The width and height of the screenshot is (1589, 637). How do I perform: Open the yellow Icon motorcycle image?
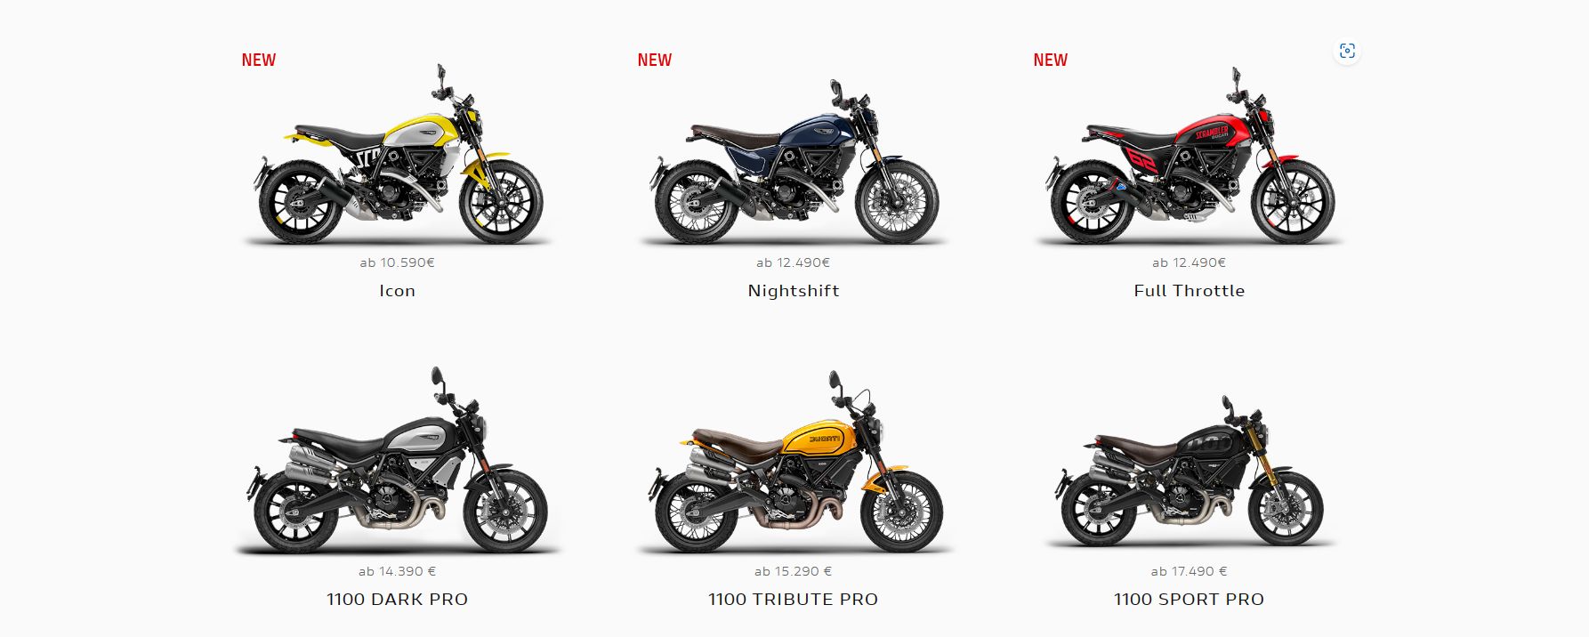coord(398,155)
